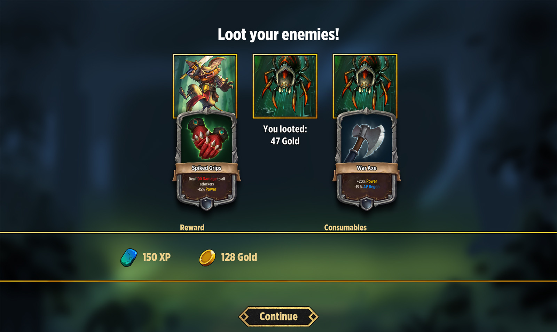Viewport: 557px width, 332px height.
Task: Click the Spiked Grips name banner
Action: (x=206, y=168)
